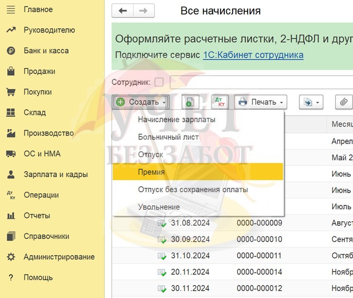Enable the Сотрудник filter checkbox
Screen dimensions: 353x298
tap(159, 83)
